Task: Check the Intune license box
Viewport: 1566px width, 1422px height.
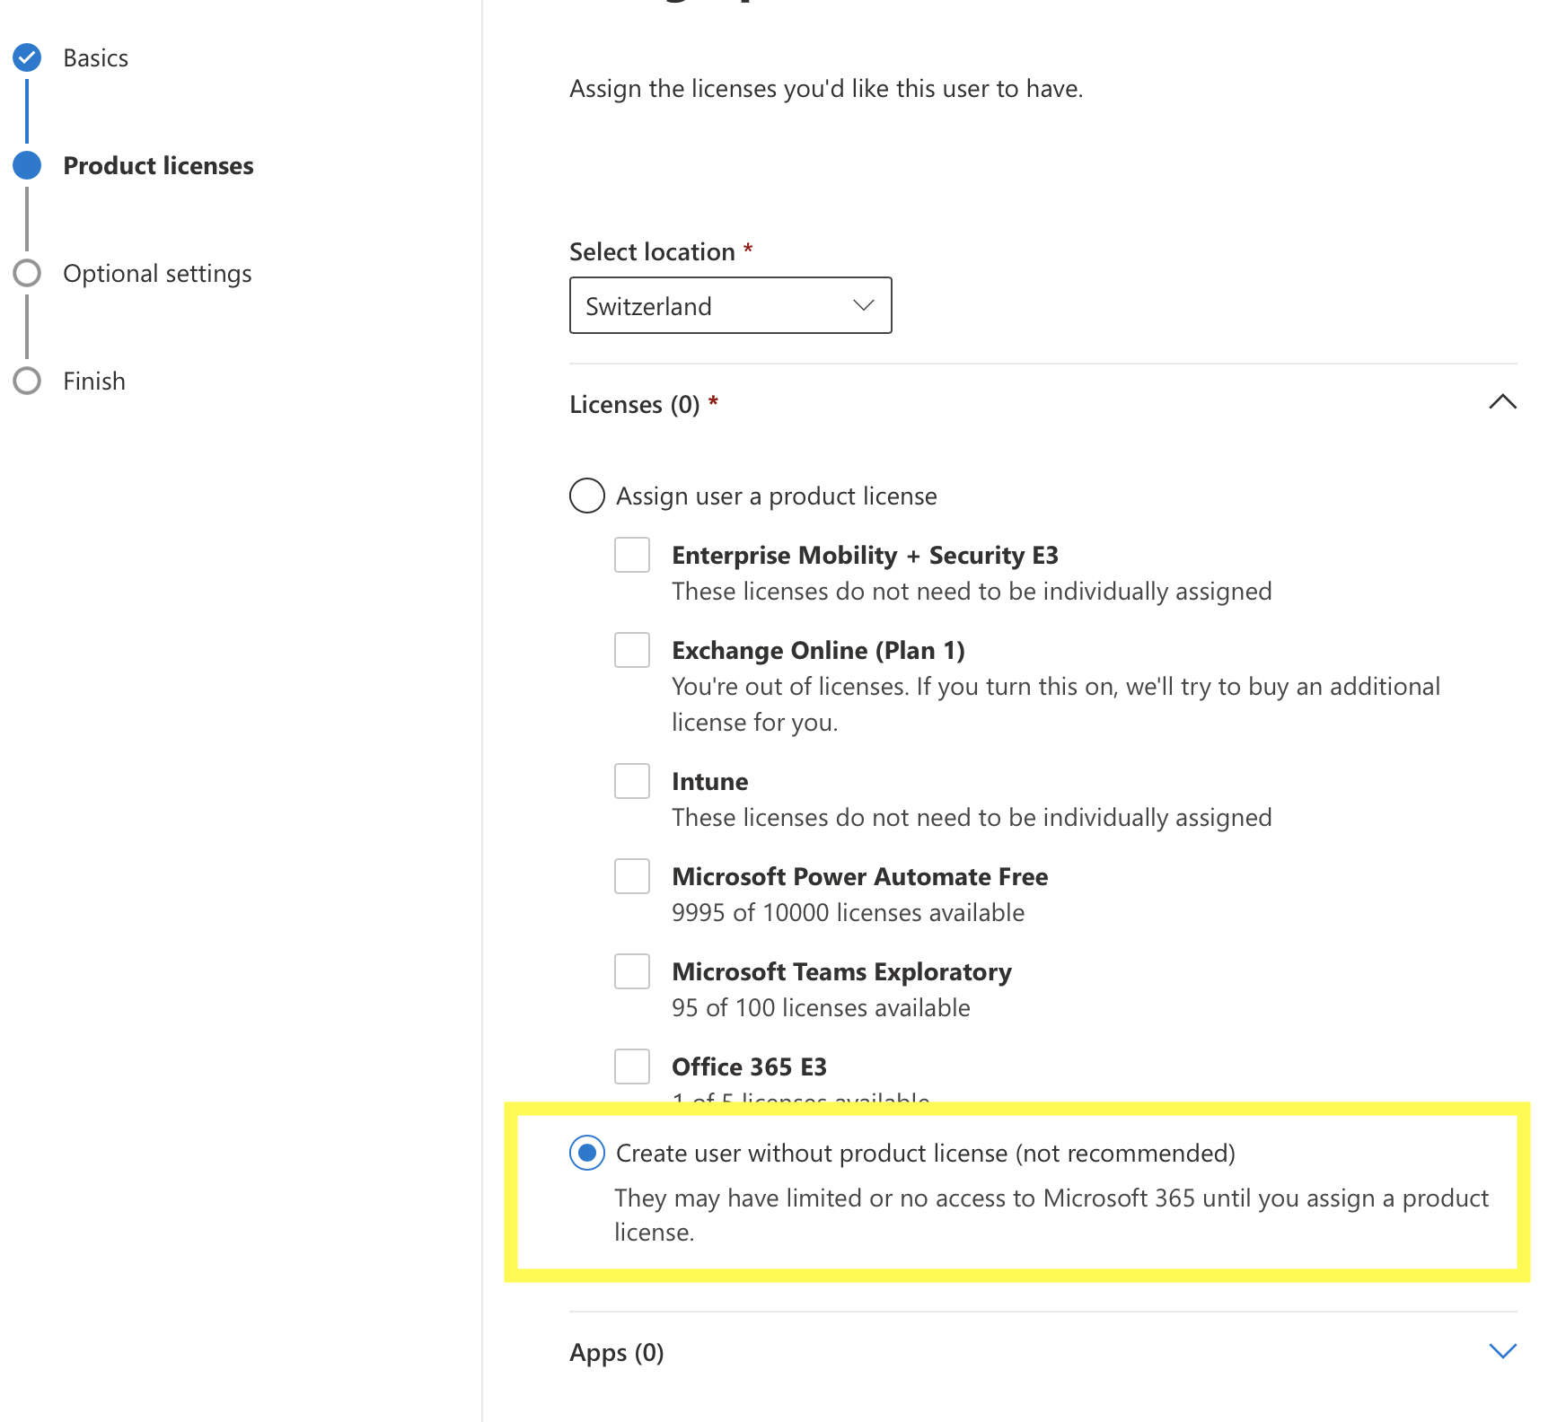Action: pyautogui.click(x=632, y=781)
